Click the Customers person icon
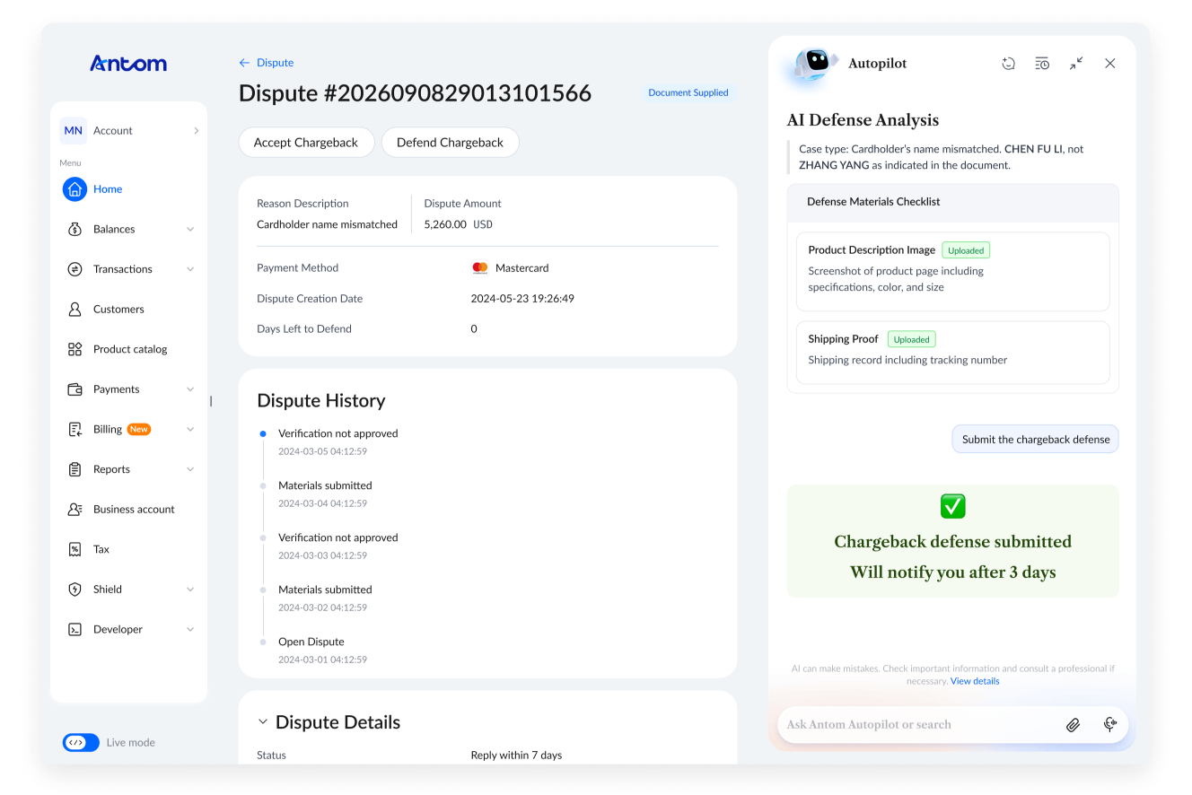Viewport: 1192px width, 795px height. coord(75,309)
